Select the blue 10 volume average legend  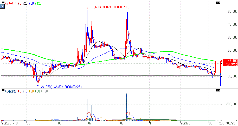[24, 91]
